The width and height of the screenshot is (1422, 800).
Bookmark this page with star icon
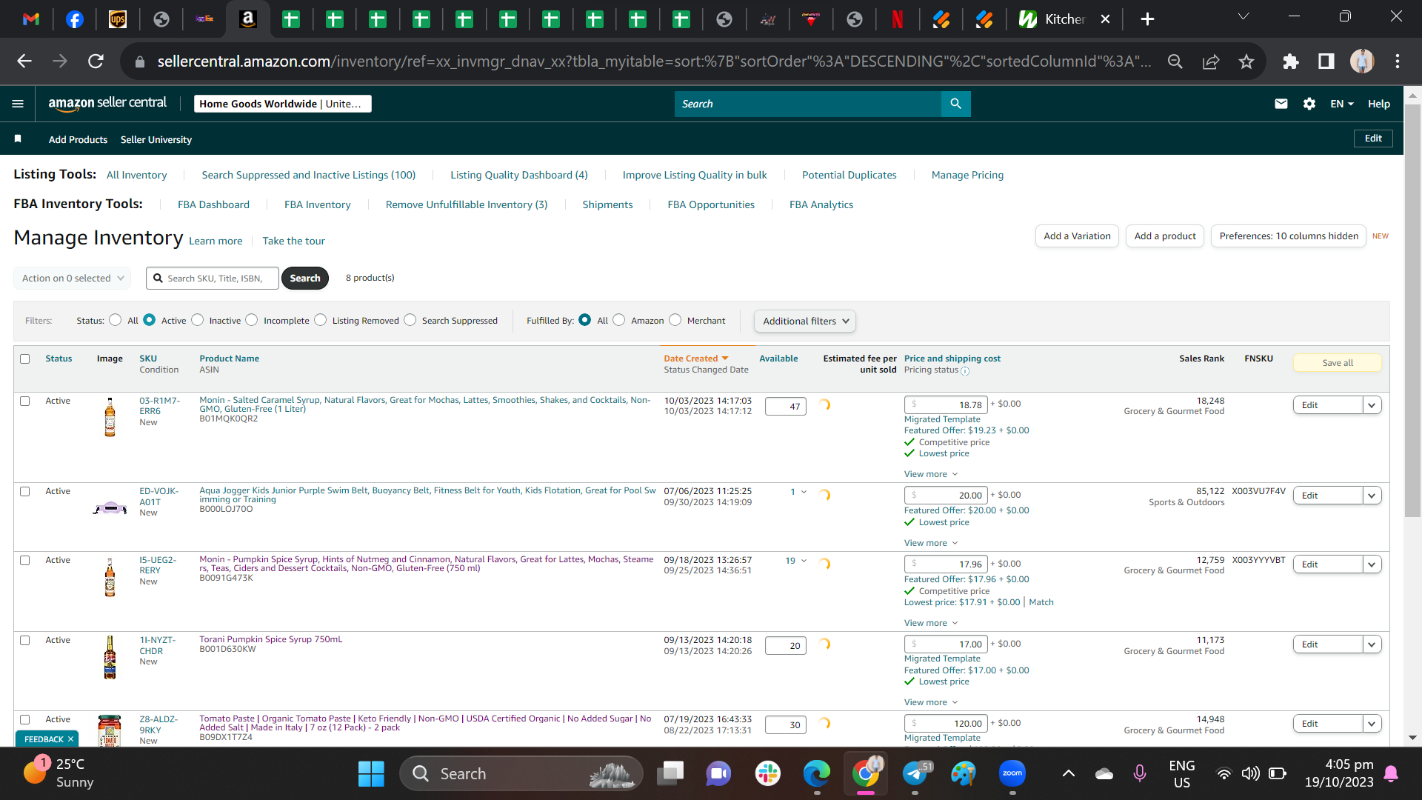click(1246, 61)
